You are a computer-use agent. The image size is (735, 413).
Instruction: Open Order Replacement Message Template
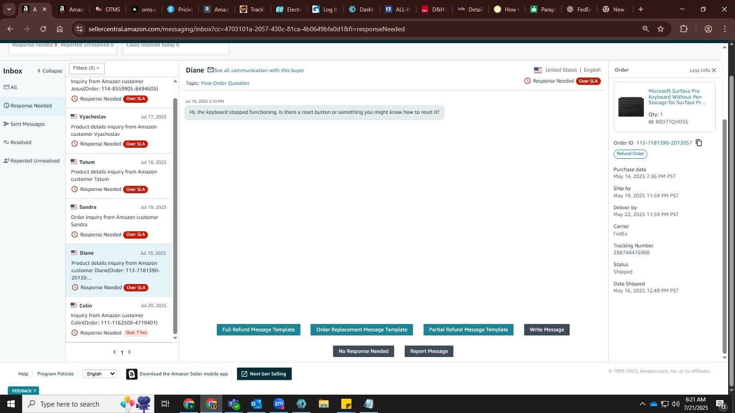tap(362, 329)
